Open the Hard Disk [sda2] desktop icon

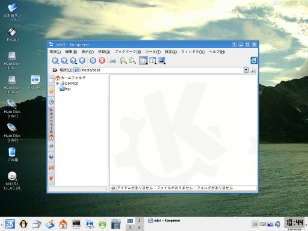coord(12,133)
